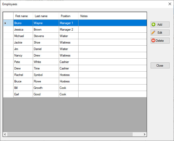The height and width of the screenshot is (141, 174).
Task: Click the Bill first name cell
Action: (23, 88)
